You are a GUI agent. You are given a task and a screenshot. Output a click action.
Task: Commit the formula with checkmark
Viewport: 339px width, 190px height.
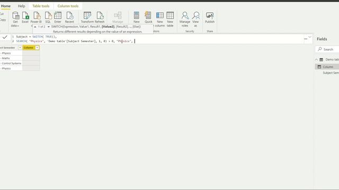tap(5, 37)
